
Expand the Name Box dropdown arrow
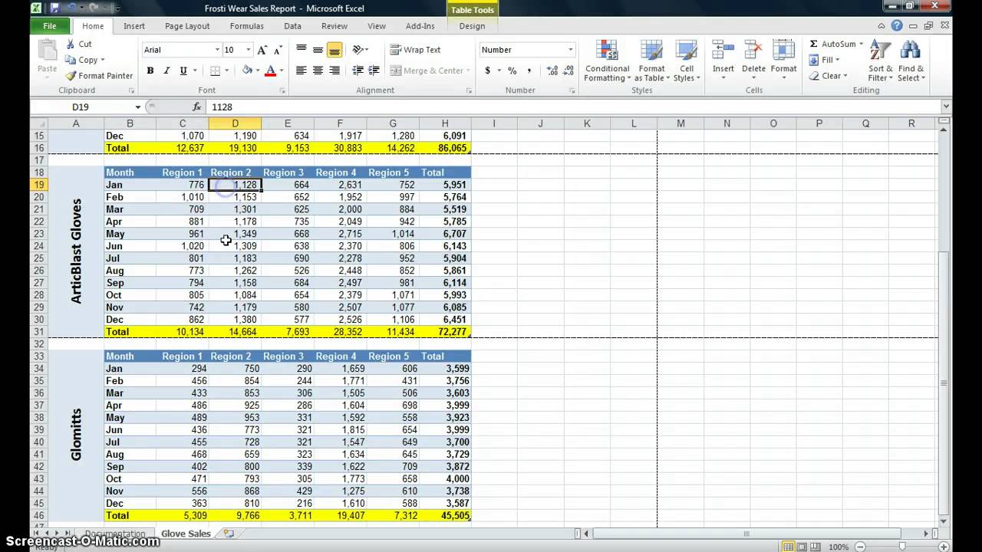(138, 107)
